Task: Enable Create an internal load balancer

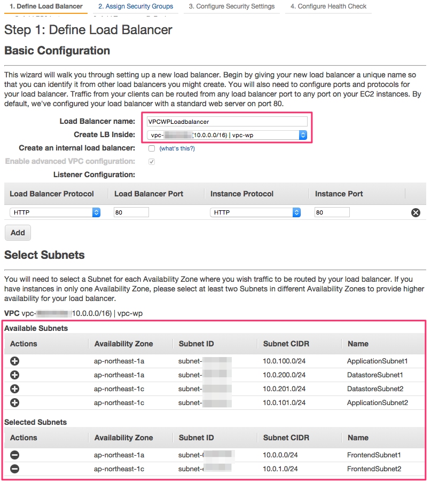Action: [x=152, y=148]
